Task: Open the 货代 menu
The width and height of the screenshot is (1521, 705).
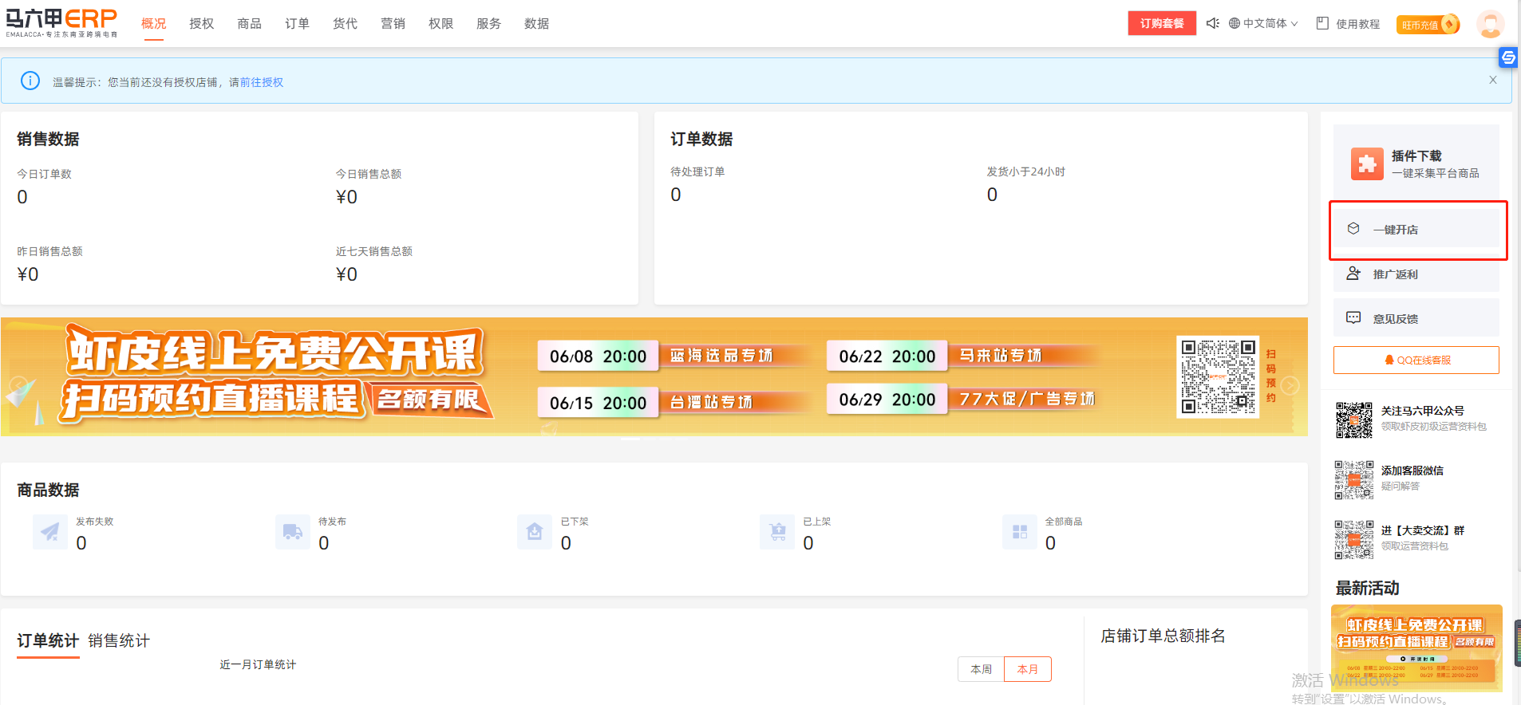Action: coord(346,24)
